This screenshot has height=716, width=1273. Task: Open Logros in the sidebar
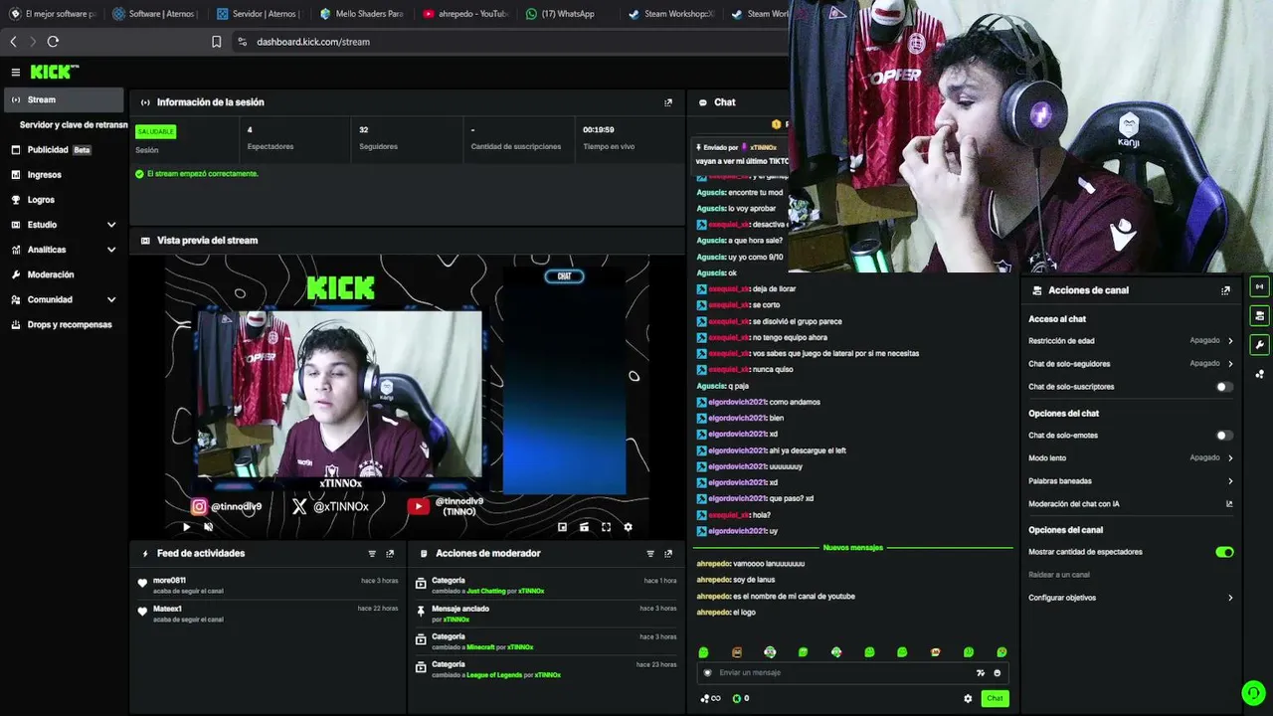pos(65,200)
